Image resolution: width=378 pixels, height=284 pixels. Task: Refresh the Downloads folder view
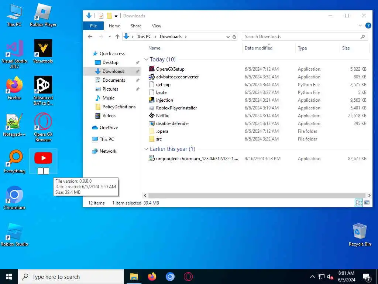point(234,37)
